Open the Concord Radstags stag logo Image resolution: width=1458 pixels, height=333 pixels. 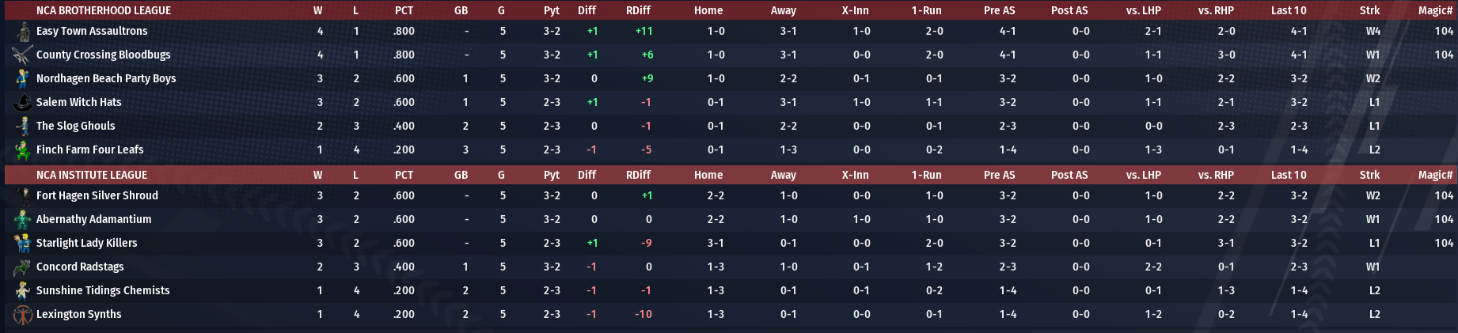(x=22, y=267)
